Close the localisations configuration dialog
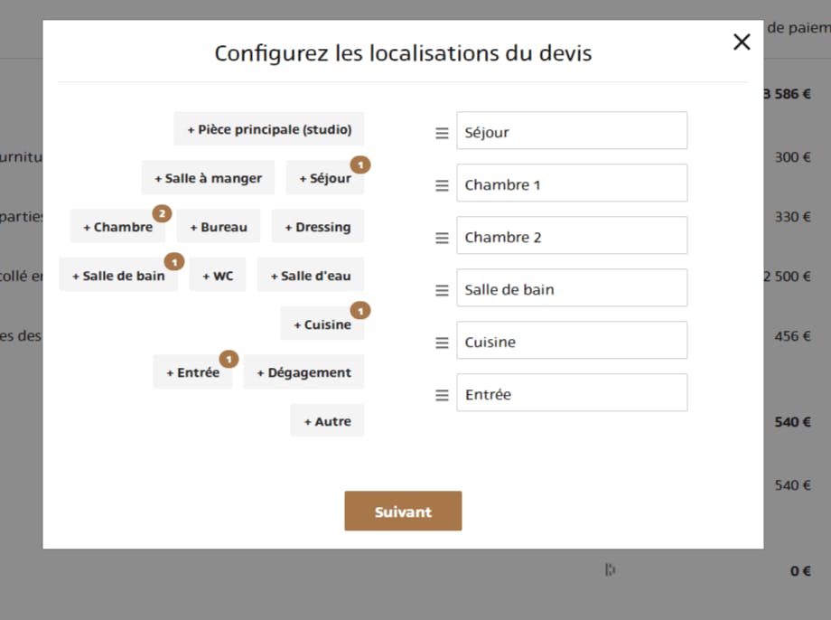This screenshot has width=831, height=620. (742, 42)
